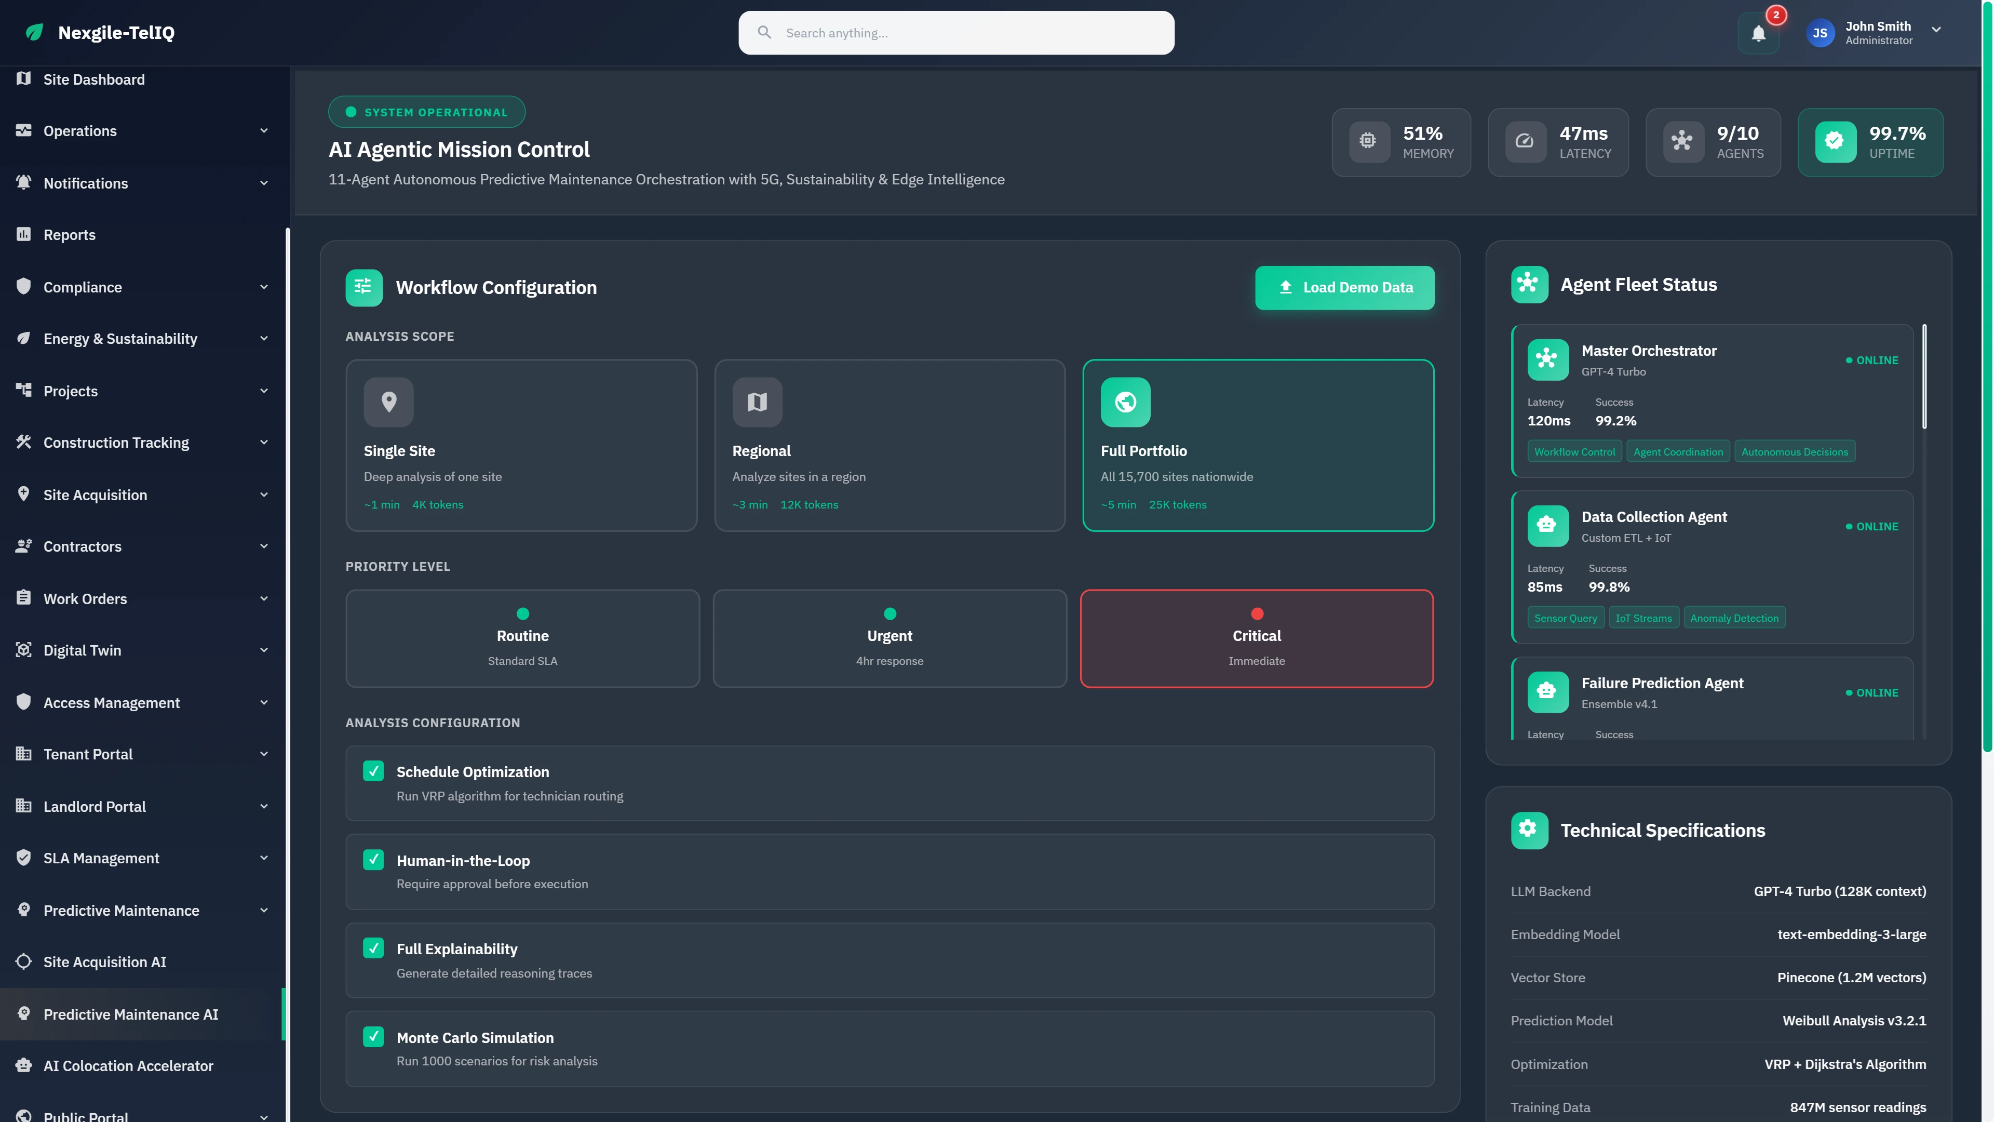Uncheck the Schedule Optimization checkbox
1994x1122 pixels.
[x=374, y=771]
